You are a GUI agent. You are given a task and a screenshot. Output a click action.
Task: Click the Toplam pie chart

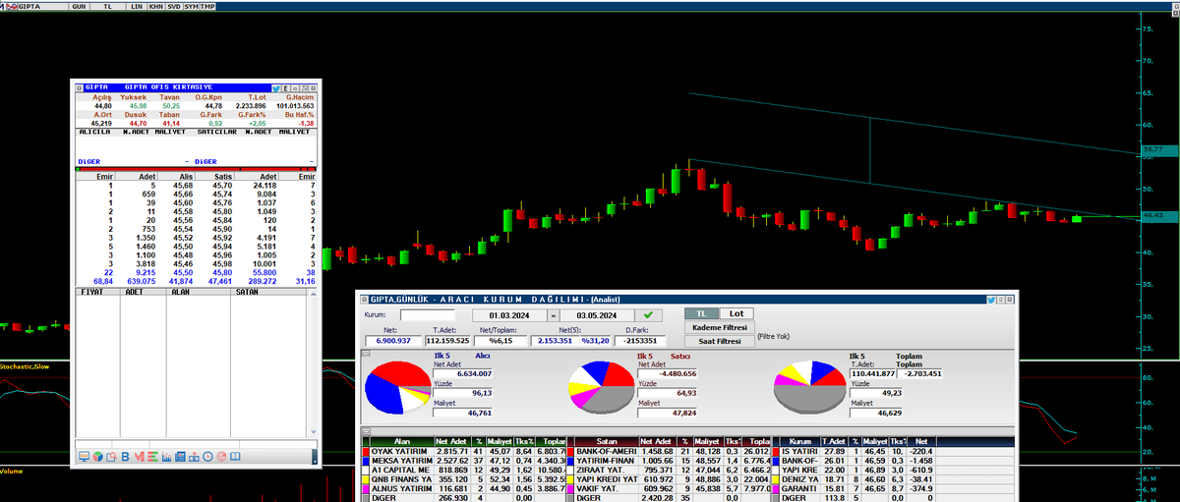(808, 386)
